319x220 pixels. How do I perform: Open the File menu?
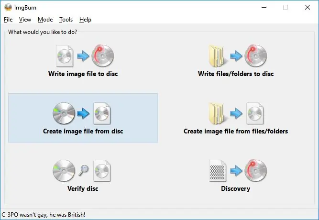coord(8,20)
